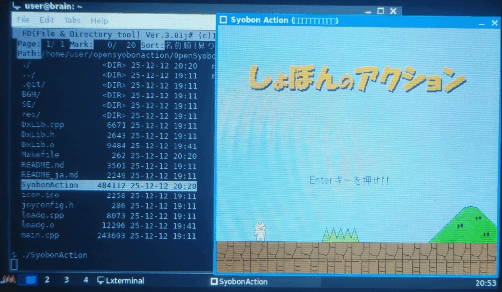Open the Edit menu in the terminal

[x=47, y=20]
